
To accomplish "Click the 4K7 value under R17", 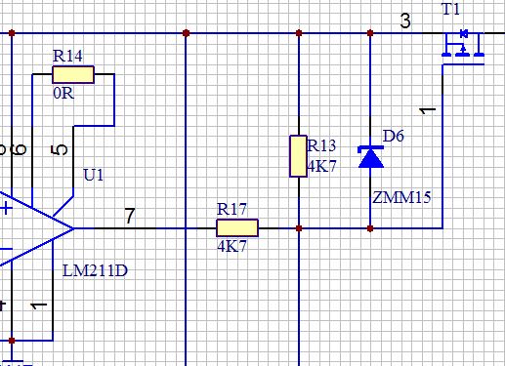I will [x=231, y=246].
